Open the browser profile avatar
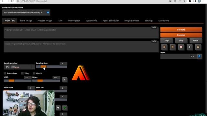This screenshot has height=116, width=207. 199,1
